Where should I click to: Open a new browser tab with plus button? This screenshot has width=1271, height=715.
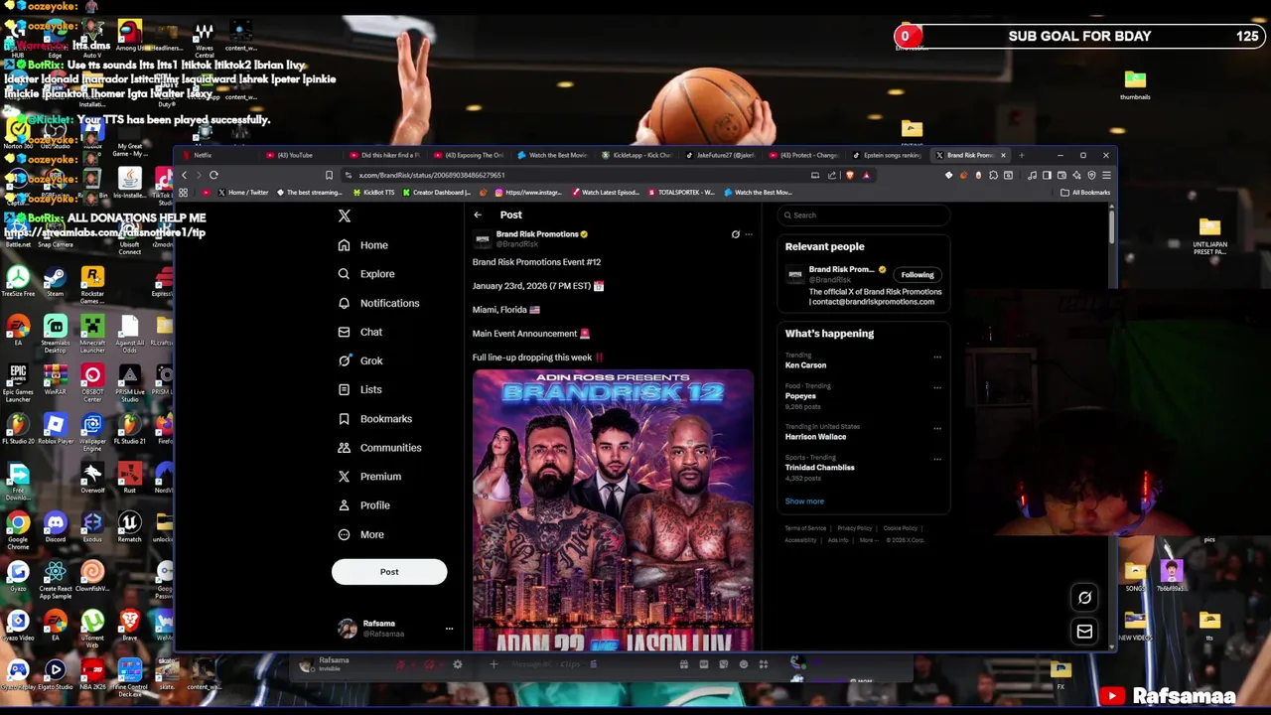[1021, 155]
